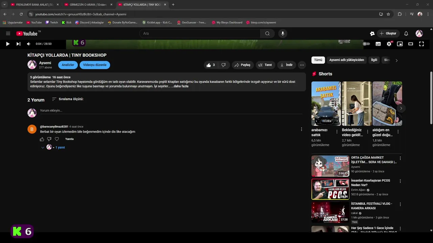Image resolution: width=433 pixels, height=243 pixels.
Task: Bookmark this page with the star
Action: (388, 14)
